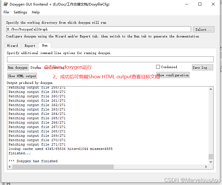Select the Run tab
The image size is (222, 185).
pyautogui.click(x=45, y=45)
